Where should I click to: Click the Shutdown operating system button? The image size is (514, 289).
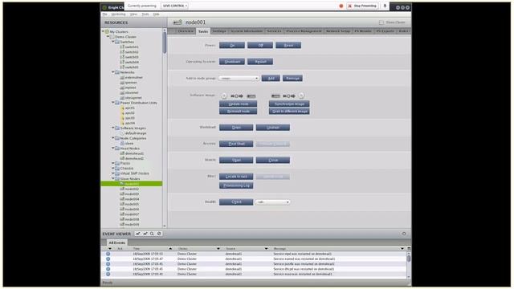point(232,62)
